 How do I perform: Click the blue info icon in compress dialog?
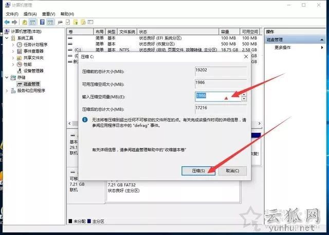coord(85,120)
